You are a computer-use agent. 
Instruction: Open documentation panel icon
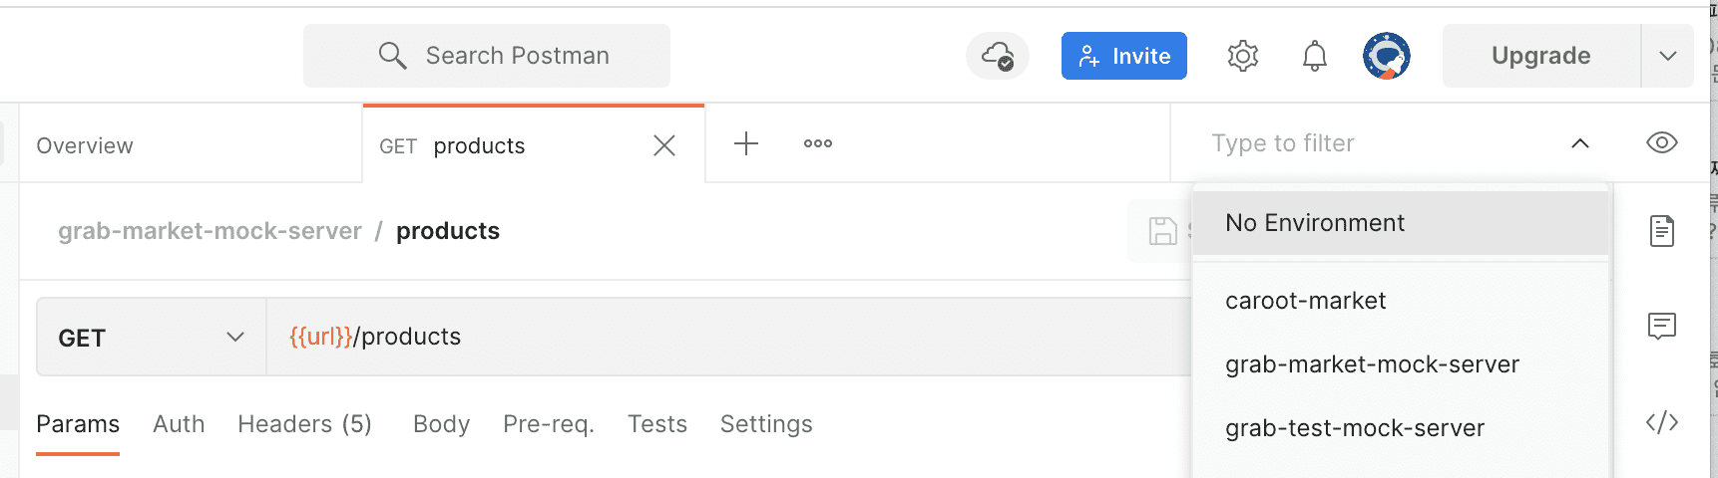[1661, 231]
